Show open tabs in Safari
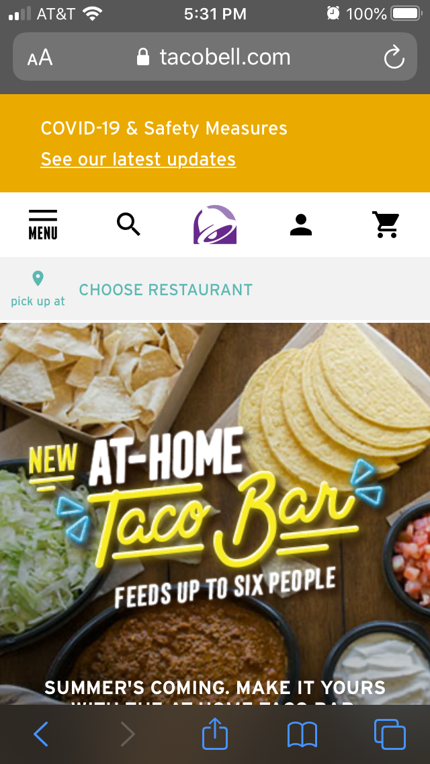The width and height of the screenshot is (430, 764). tap(390, 734)
